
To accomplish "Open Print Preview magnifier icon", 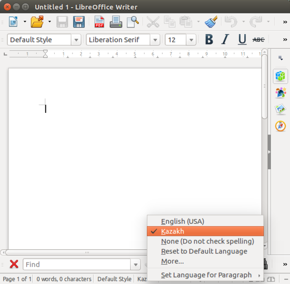I will coord(132,22).
